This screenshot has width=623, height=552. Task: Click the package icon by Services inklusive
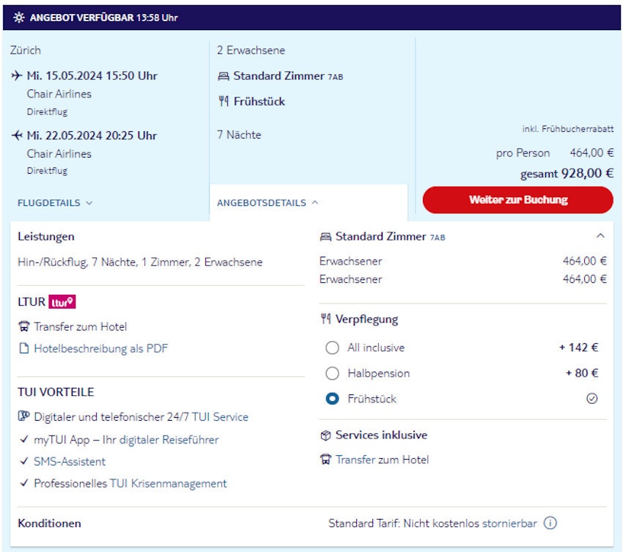coord(326,435)
